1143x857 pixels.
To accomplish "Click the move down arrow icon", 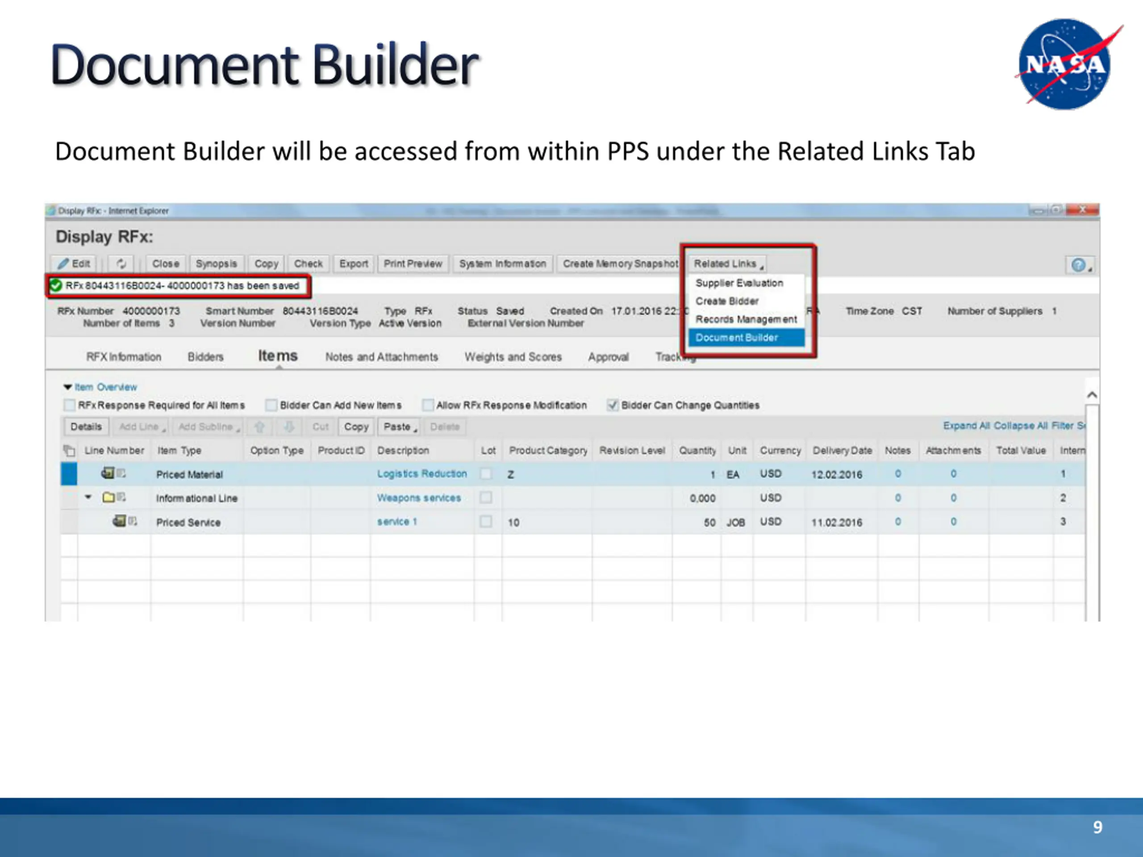I will click(289, 427).
